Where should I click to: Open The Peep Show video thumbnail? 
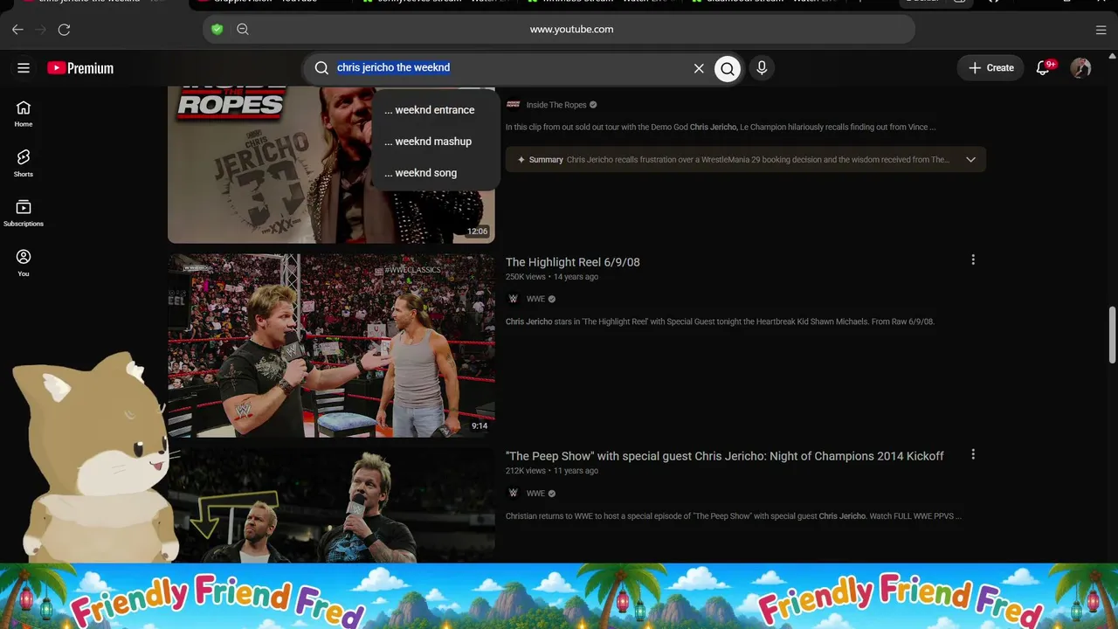pos(331,506)
